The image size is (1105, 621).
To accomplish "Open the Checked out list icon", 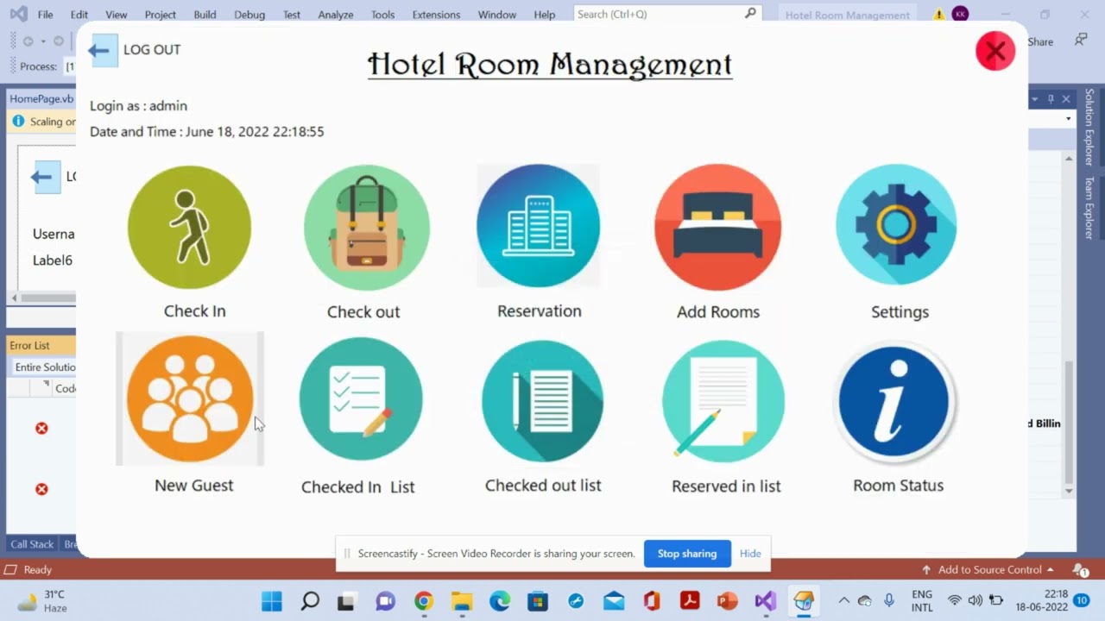I will click(542, 401).
